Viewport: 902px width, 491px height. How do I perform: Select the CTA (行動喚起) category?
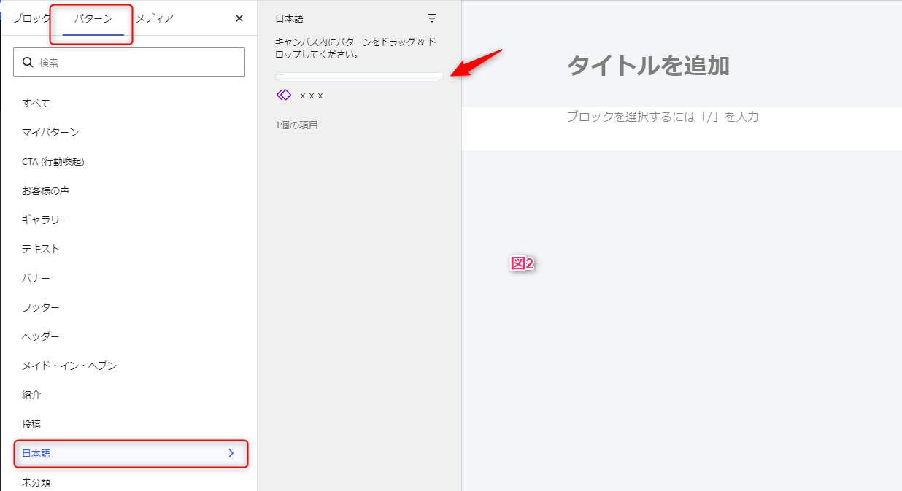tap(53, 161)
